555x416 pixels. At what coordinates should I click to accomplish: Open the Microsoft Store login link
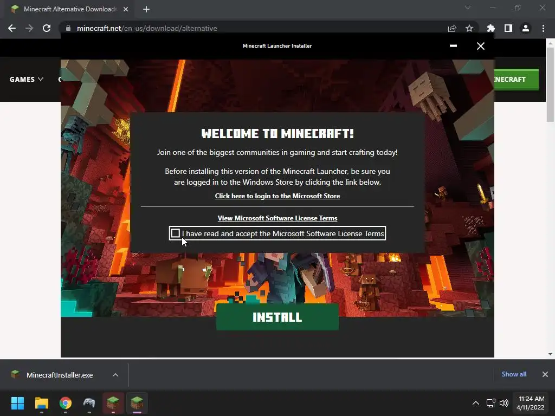277,196
